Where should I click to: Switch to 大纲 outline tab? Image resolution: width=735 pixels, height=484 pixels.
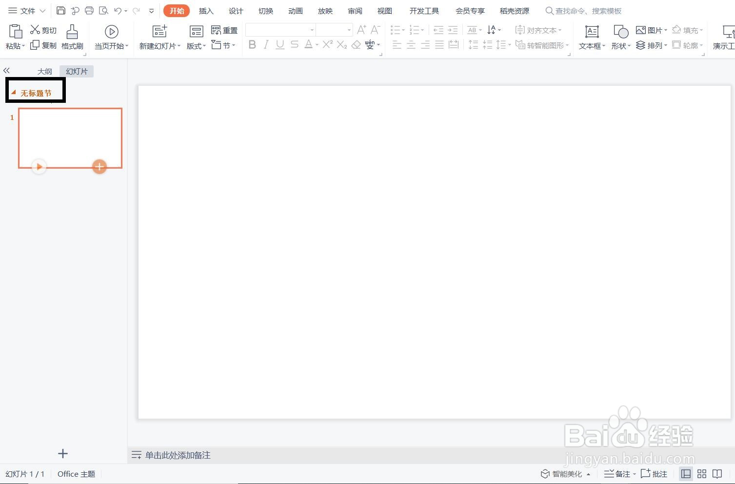(x=45, y=71)
